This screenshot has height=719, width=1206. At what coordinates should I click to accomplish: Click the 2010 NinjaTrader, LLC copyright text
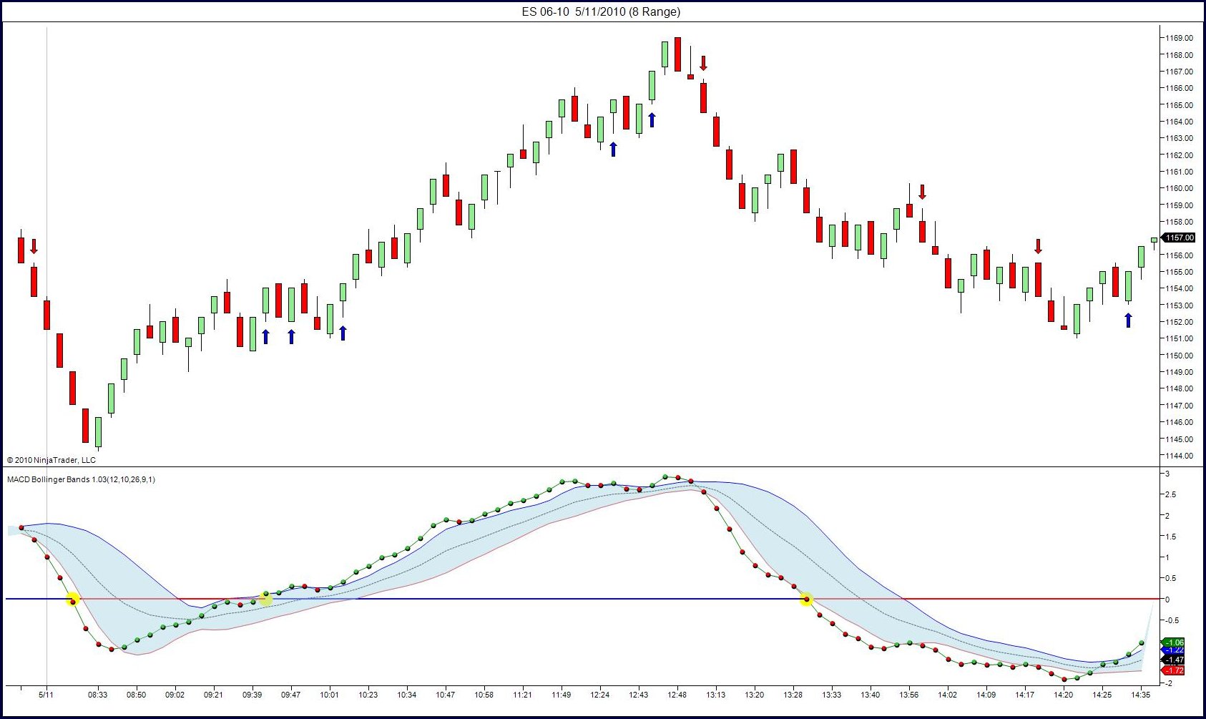click(52, 460)
